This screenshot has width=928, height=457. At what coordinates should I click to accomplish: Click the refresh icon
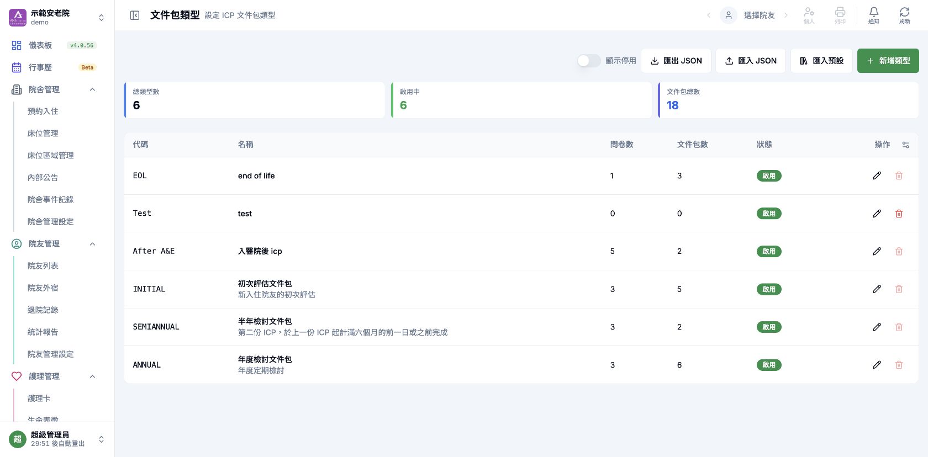(x=905, y=15)
